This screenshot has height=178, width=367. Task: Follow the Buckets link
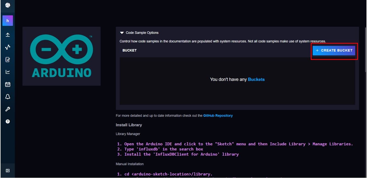click(256, 79)
